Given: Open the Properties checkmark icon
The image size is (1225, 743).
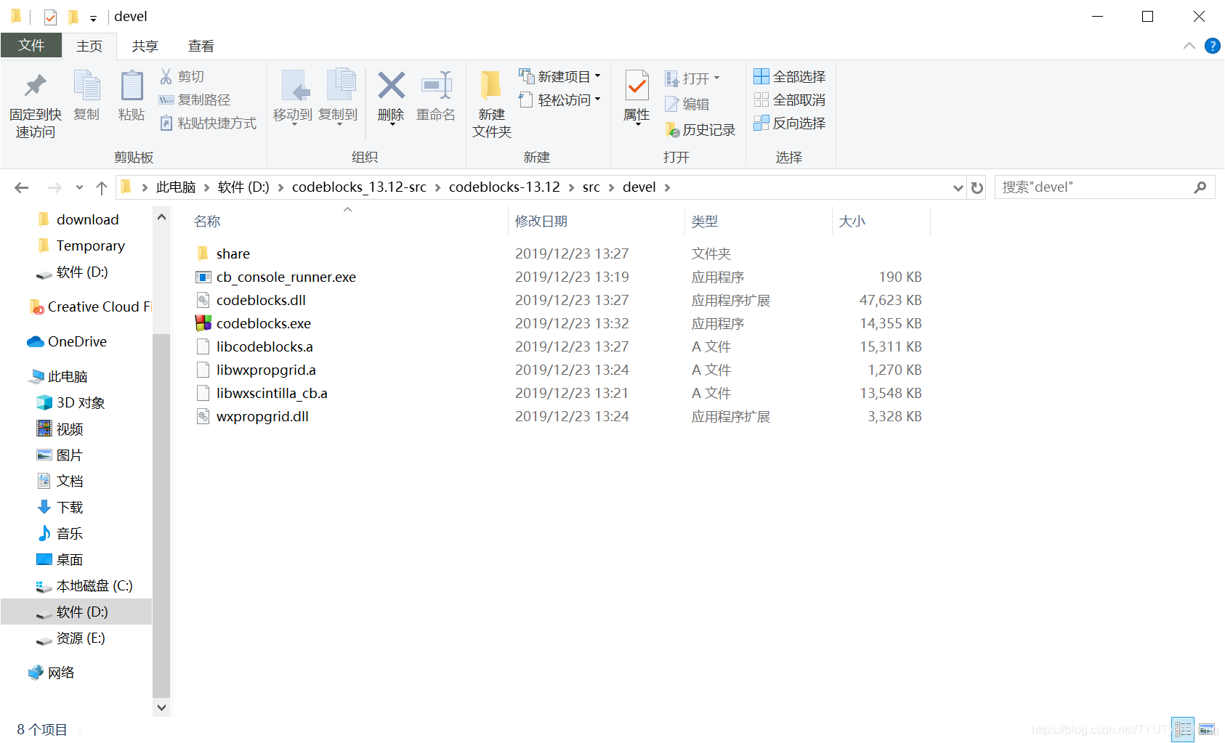Looking at the screenshot, I should [637, 87].
